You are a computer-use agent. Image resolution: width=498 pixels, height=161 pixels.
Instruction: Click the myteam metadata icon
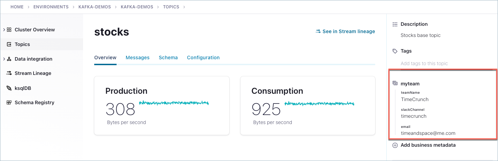pos(395,84)
